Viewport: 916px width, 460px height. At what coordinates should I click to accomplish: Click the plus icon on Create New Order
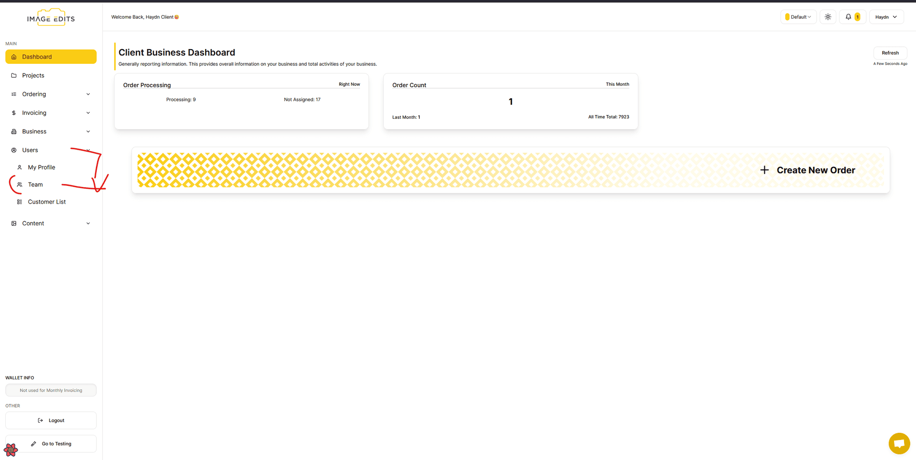click(x=764, y=170)
